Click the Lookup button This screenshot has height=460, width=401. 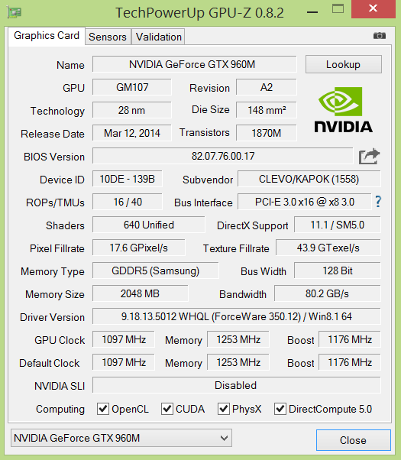[344, 64]
